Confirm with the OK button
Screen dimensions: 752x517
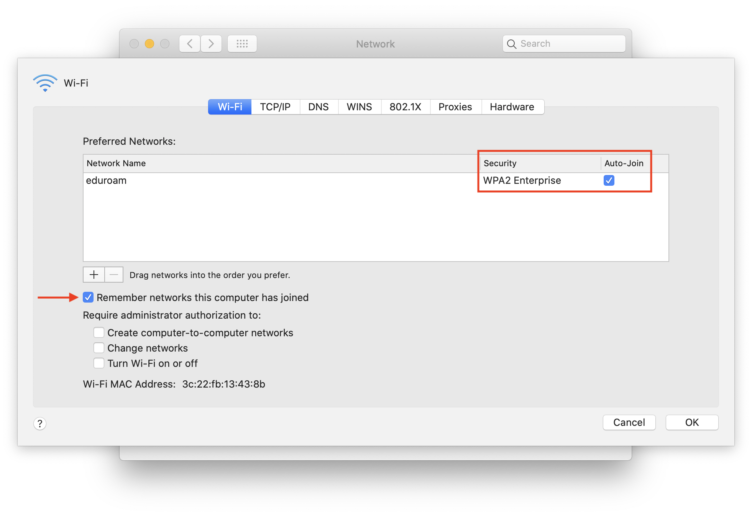click(692, 422)
